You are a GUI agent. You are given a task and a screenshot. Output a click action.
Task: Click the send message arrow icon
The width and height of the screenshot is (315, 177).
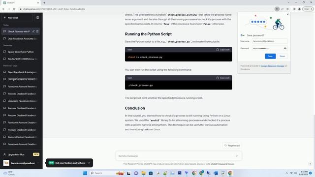point(237,156)
